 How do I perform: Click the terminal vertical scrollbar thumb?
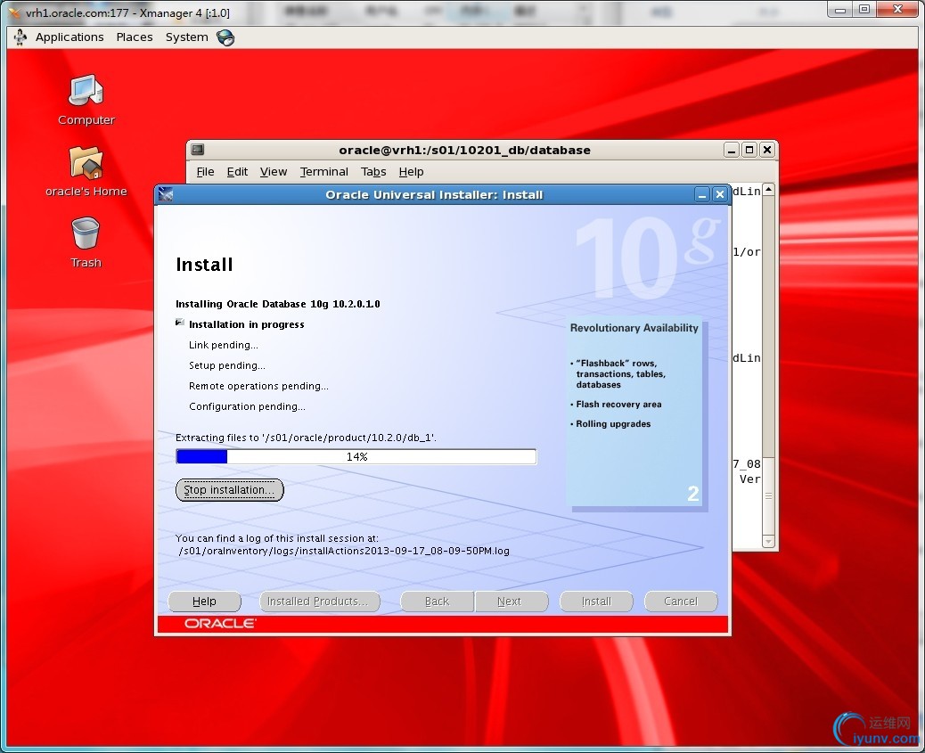(x=768, y=495)
